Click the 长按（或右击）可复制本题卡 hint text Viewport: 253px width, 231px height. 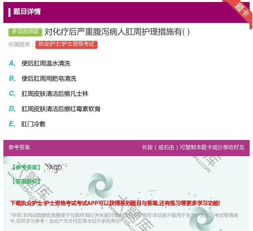coord(193,147)
